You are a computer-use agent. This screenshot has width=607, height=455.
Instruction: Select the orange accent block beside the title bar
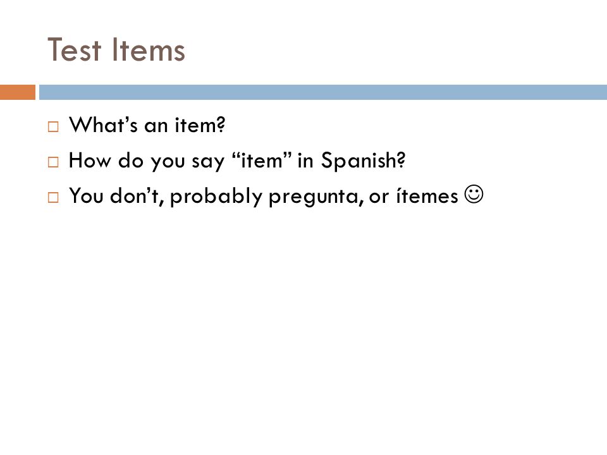coord(18,92)
